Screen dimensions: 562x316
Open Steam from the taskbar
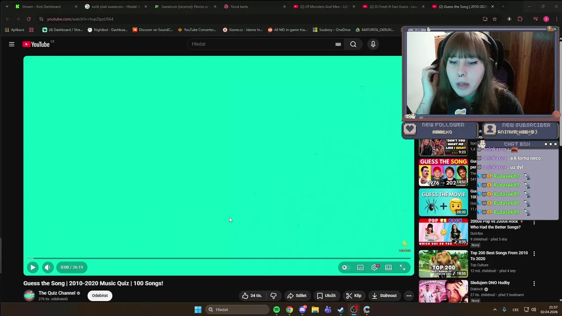pos(341,310)
